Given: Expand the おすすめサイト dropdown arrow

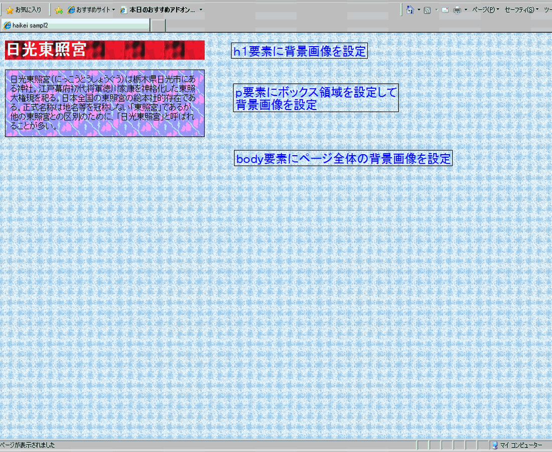Looking at the screenshot, I should (x=114, y=10).
